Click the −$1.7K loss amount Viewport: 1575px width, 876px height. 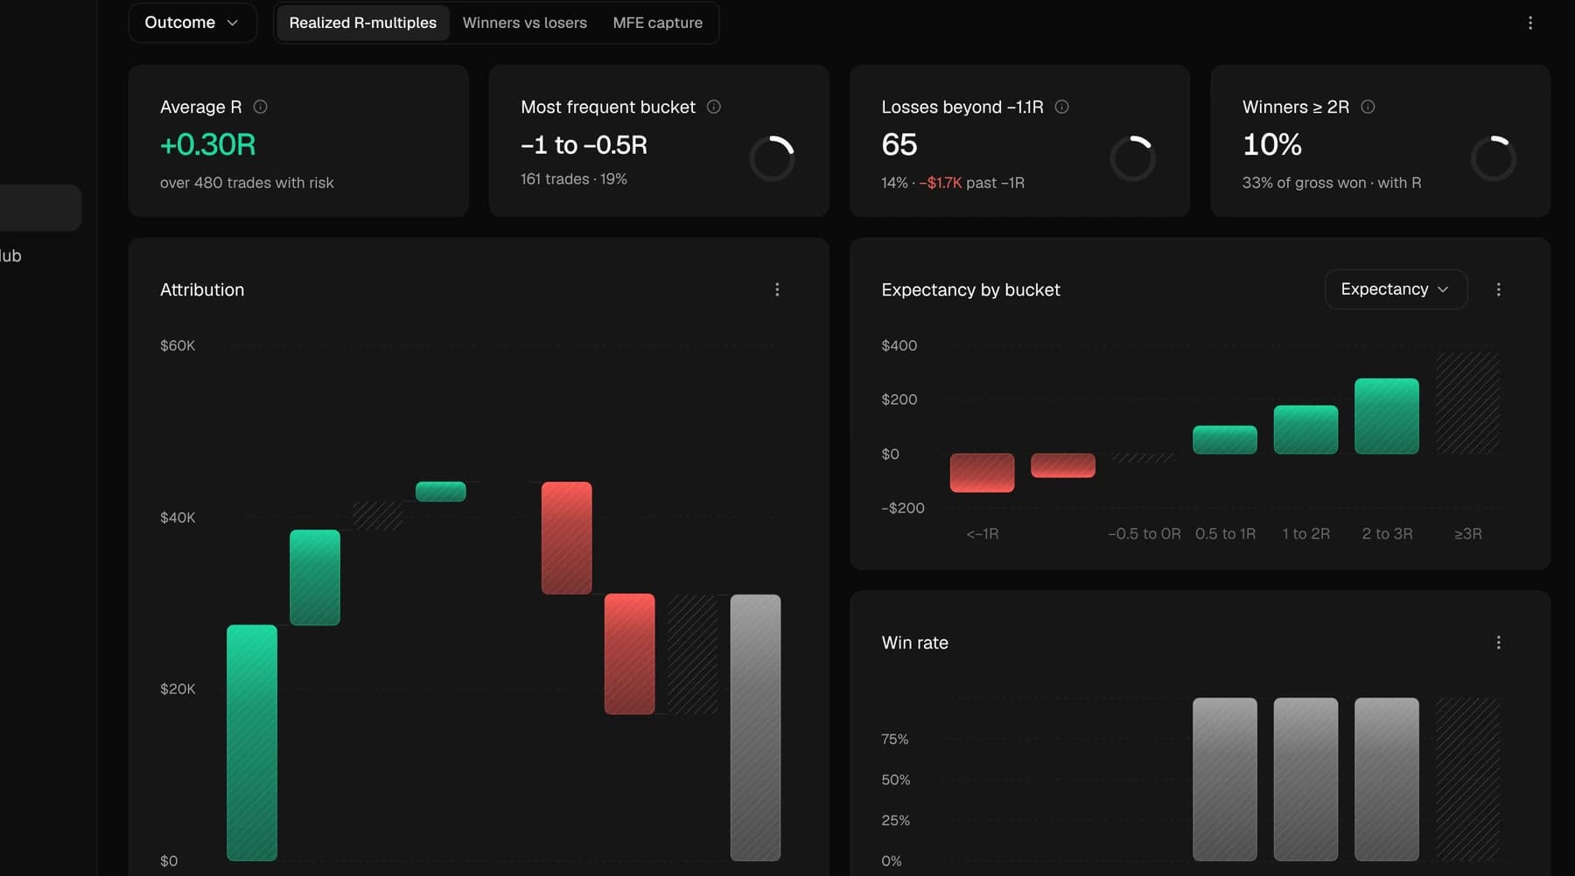coord(940,183)
